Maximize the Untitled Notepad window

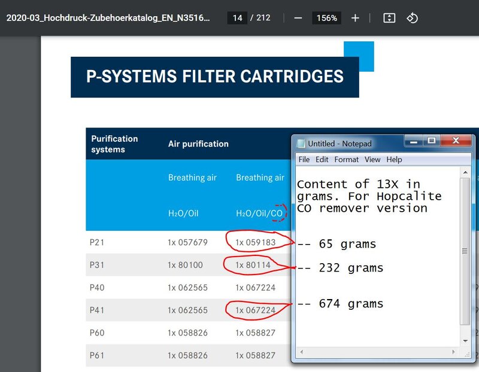pos(431,141)
